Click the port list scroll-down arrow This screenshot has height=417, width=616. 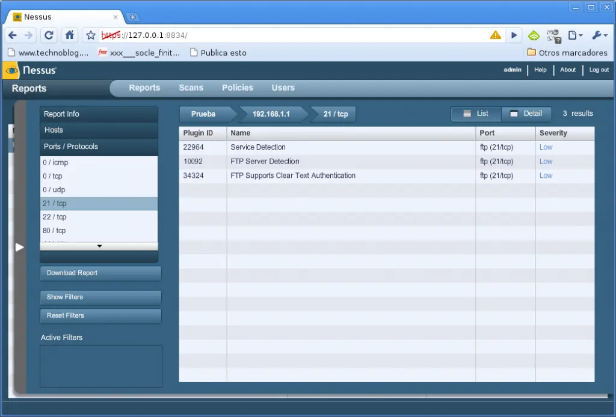click(99, 246)
